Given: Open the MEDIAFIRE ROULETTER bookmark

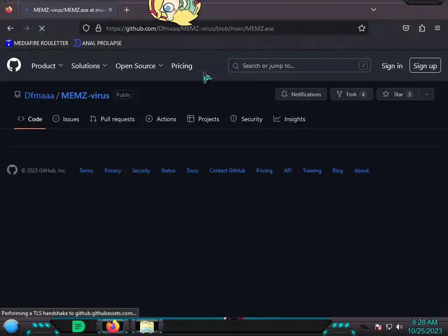Looking at the screenshot, I should click(37, 43).
